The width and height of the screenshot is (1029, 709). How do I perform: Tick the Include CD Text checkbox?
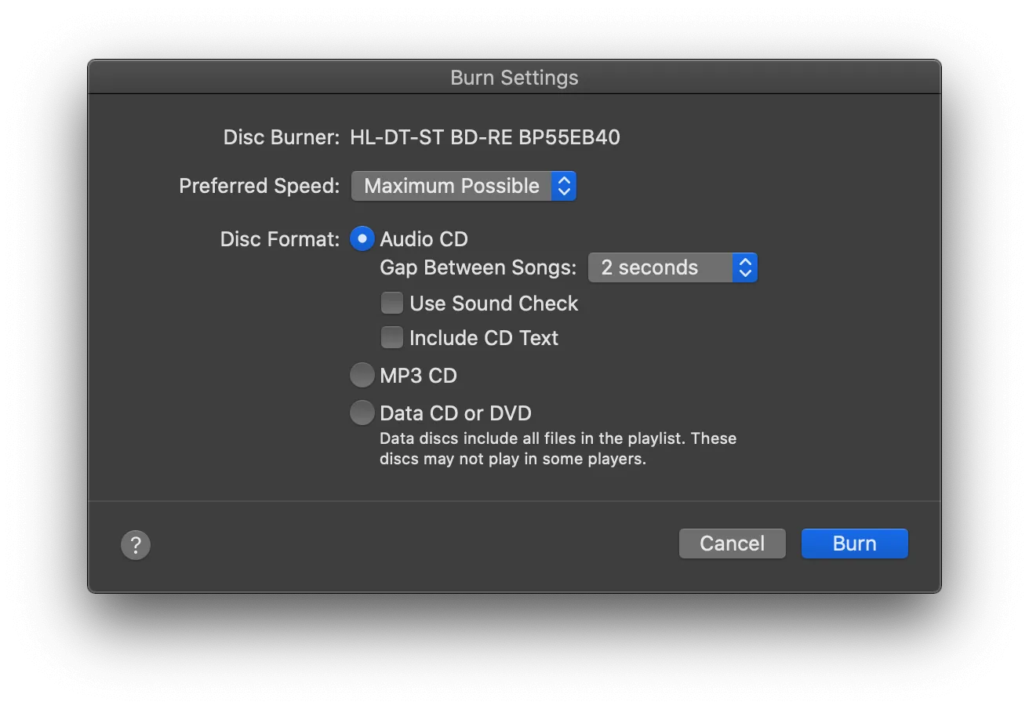(x=391, y=338)
